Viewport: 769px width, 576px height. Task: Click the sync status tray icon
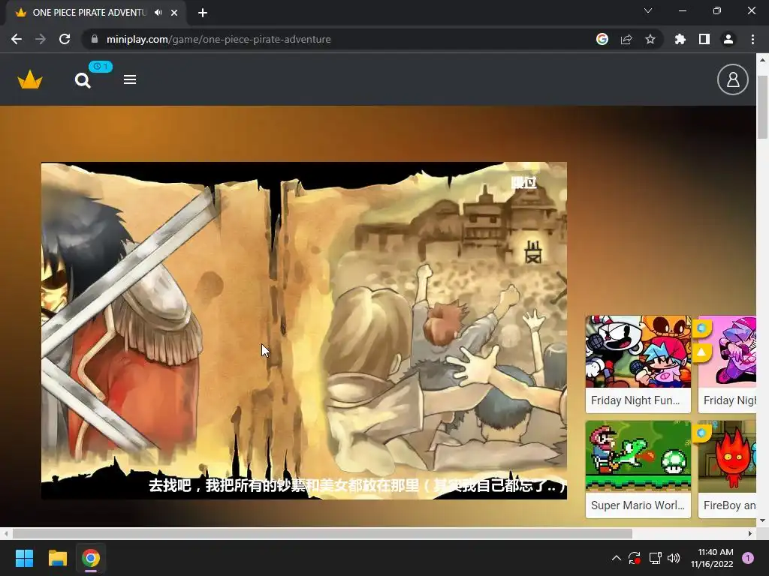635,558
